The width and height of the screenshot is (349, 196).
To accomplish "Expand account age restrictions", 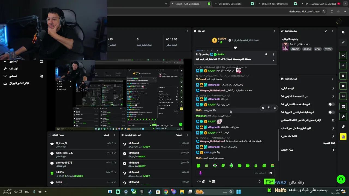I will (333, 128).
